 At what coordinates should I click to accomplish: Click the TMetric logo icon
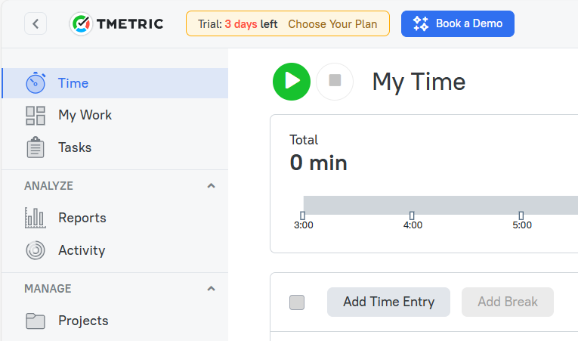81,24
